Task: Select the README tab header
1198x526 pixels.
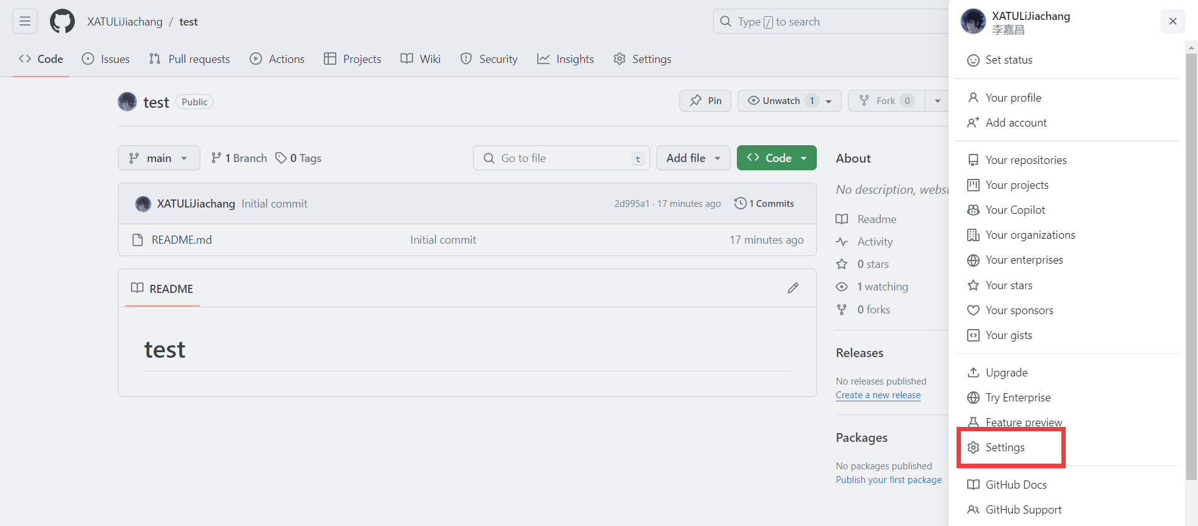Action: coord(162,289)
